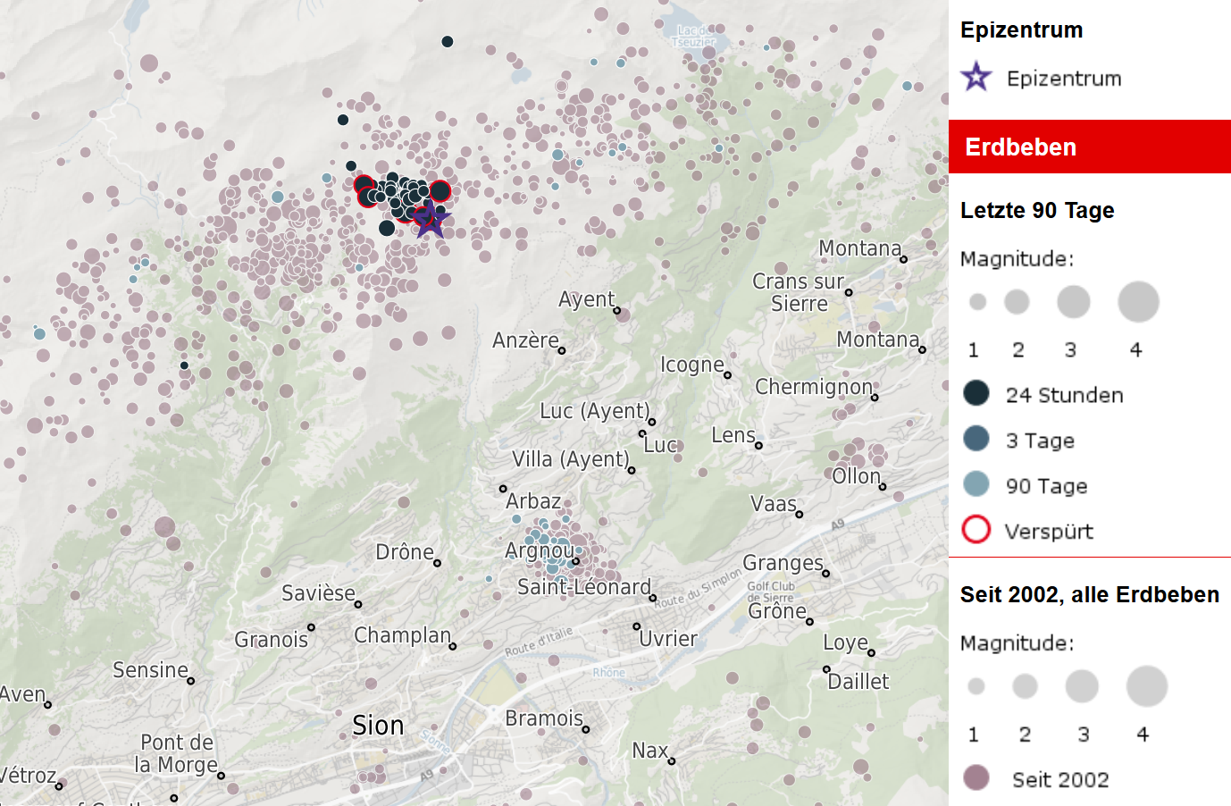The width and height of the screenshot is (1231, 806).
Task: Click magnitude 1 circle under Seit 2002
Action: tap(976, 686)
